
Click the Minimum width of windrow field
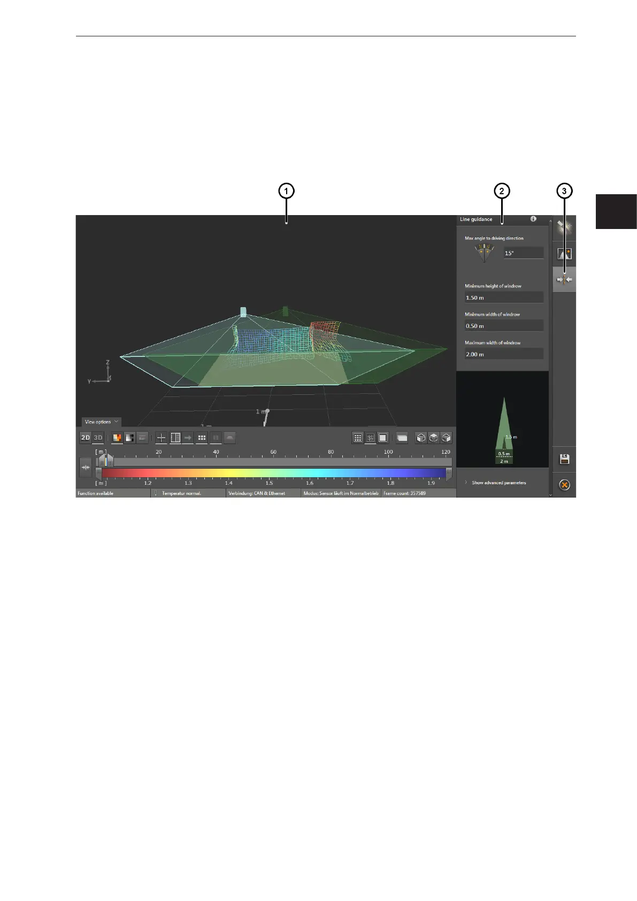504,326
